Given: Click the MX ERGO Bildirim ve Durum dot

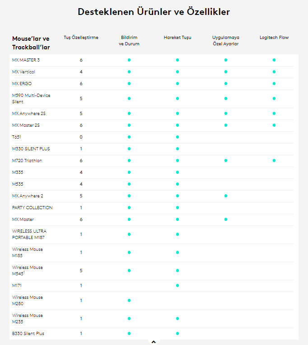Looking at the screenshot, I should click(129, 83).
